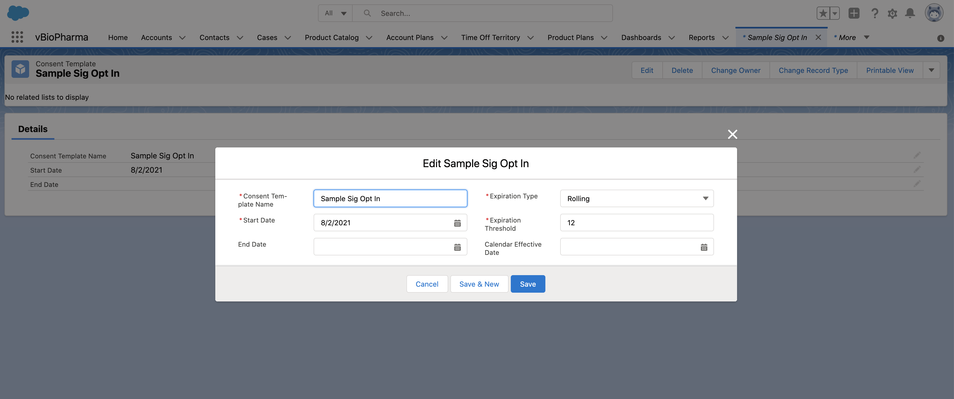Open the All search scope dropdown

(x=335, y=13)
